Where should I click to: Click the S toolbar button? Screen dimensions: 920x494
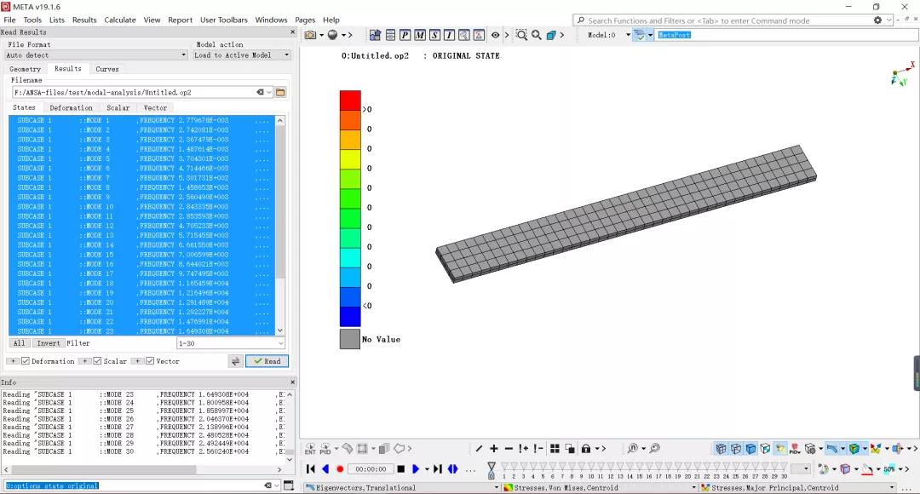(x=434, y=35)
